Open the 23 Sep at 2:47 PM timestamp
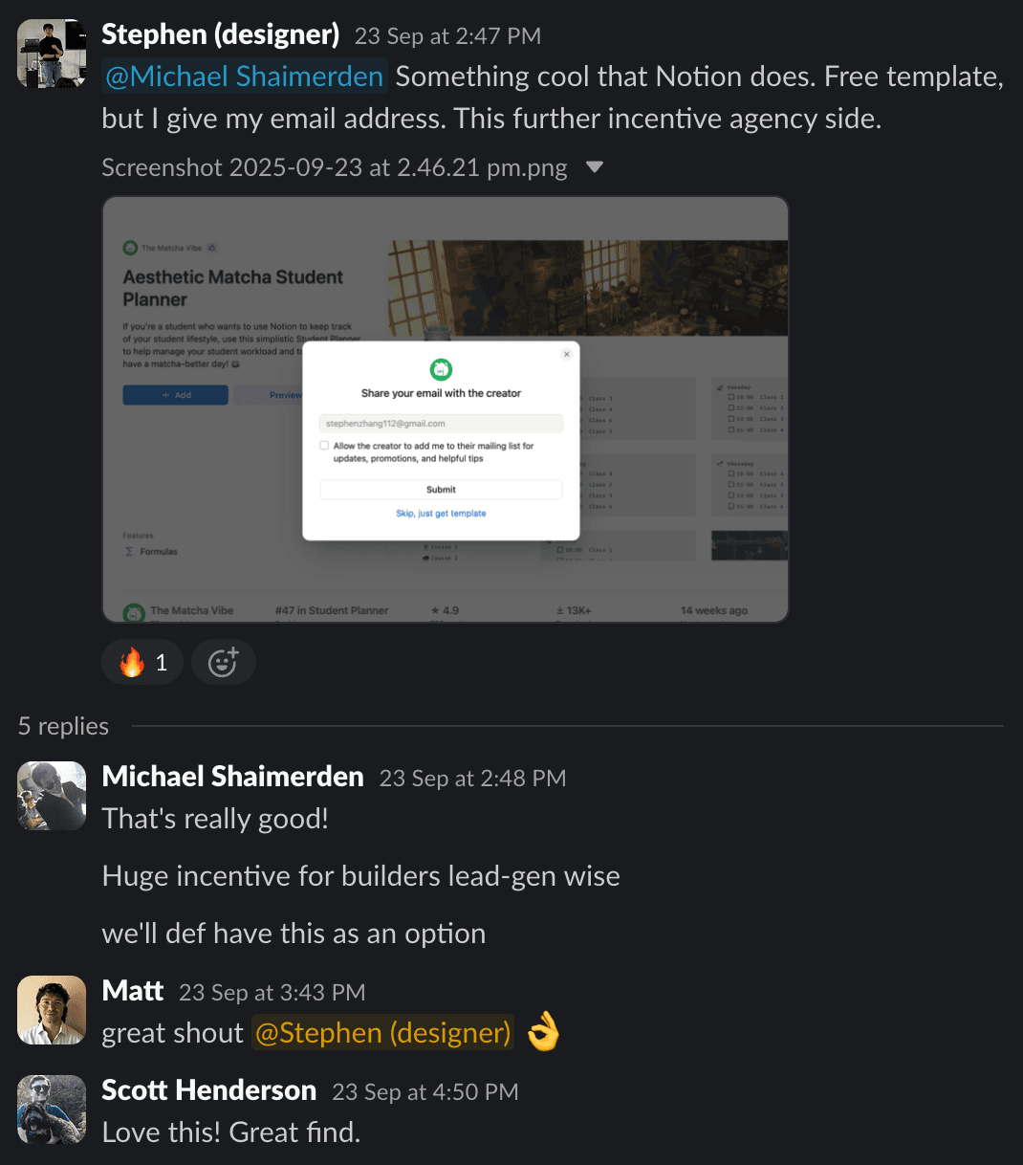Viewport: 1023px width, 1165px height. tap(447, 36)
